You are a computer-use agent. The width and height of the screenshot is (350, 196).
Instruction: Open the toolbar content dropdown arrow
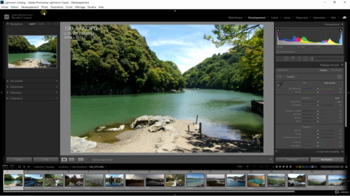click(271, 160)
